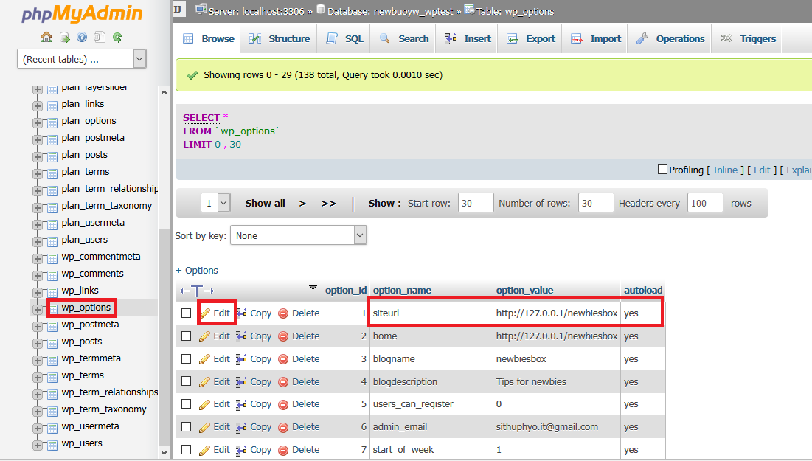Click the Triggers tab icon

click(726, 38)
